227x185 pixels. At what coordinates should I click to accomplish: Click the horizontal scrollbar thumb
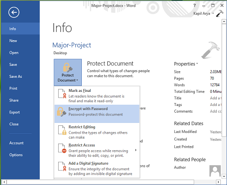100,182
